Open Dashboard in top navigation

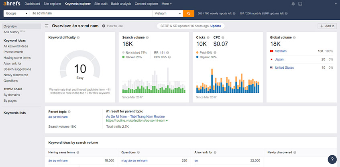coord(32,4)
